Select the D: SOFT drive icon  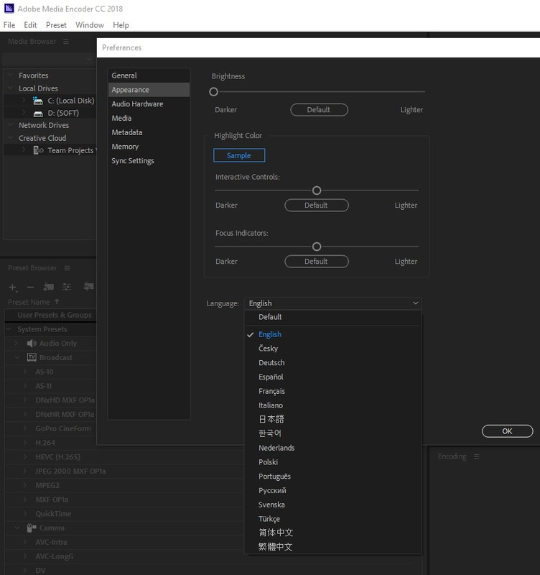pyautogui.click(x=38, y=114)
